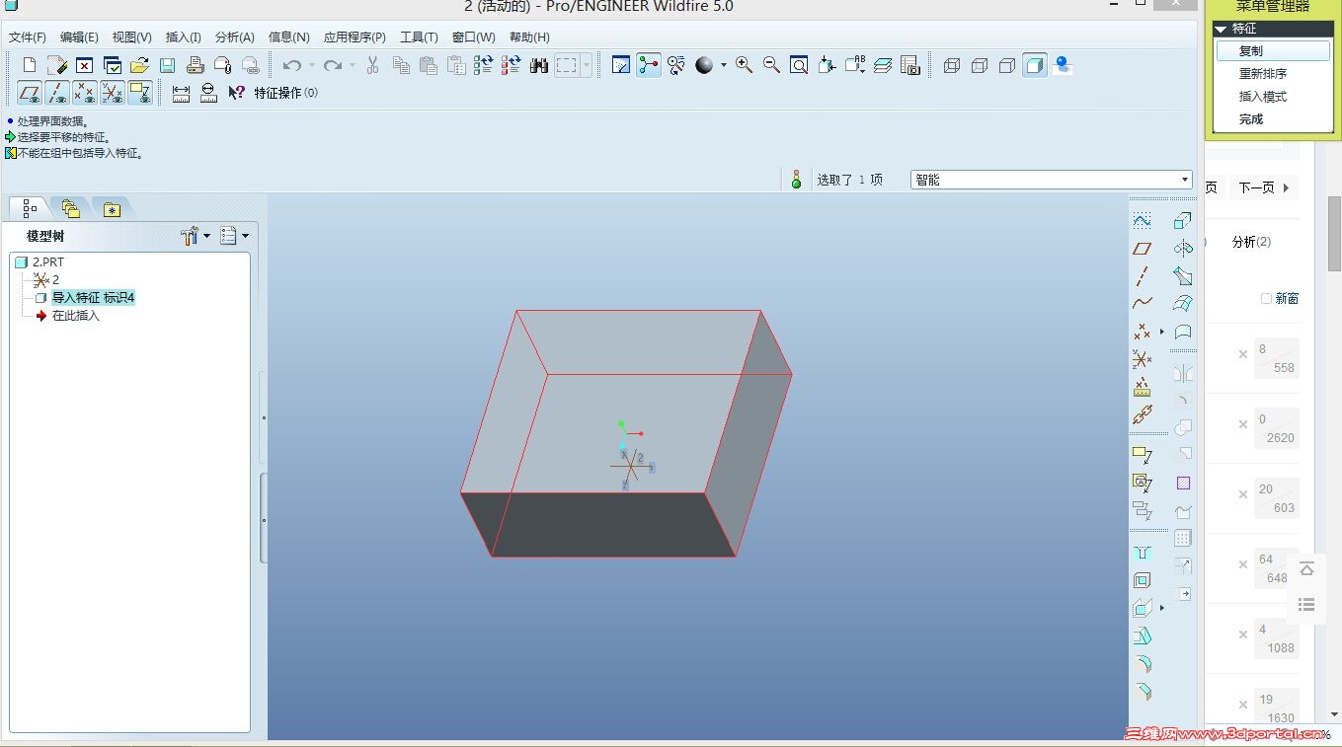Click the diameter measure icon

coord(208,93)
